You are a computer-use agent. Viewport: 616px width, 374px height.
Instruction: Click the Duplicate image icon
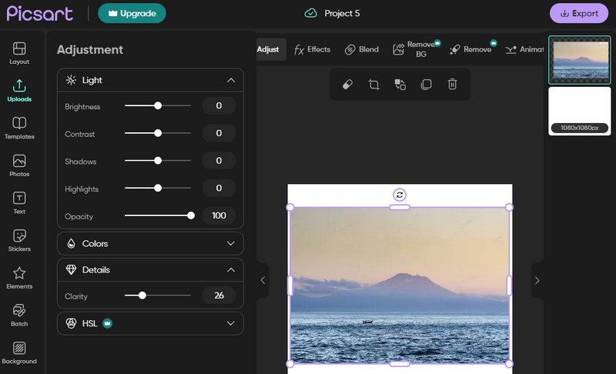click(x=426, y=85)
